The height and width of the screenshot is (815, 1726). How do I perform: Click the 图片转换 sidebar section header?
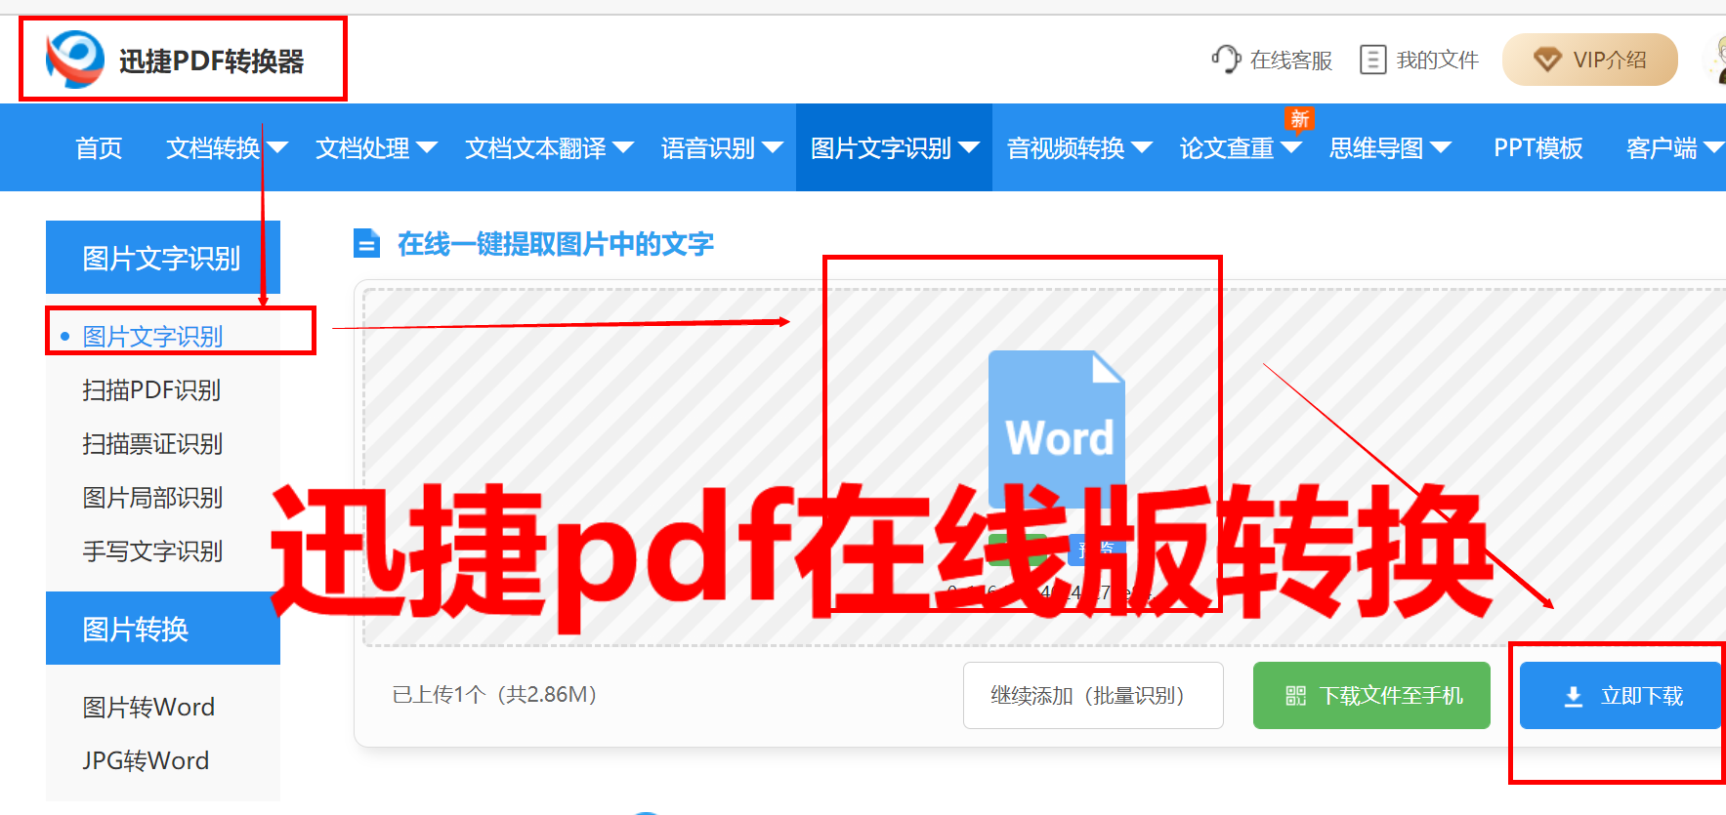click(x=163, y=629)
